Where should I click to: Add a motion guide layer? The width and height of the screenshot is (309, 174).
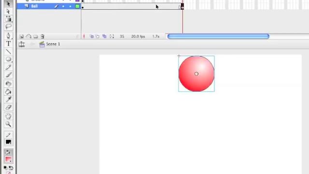[28, 36]
